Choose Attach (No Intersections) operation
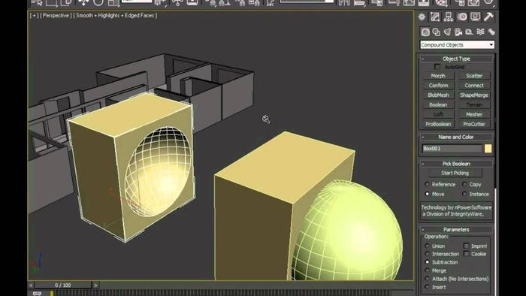526x296 pixels. pos(427,279)
